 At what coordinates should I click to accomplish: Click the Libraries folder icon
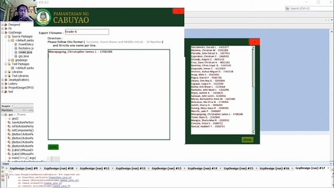click(x=9, y=72)
